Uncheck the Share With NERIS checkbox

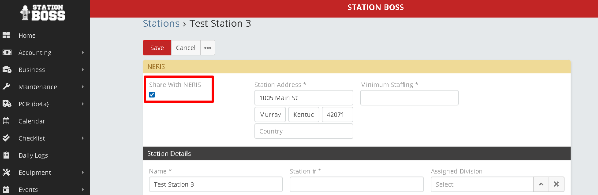click(152, 95)
